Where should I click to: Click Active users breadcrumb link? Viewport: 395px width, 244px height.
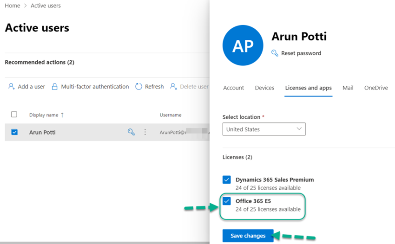tap(46, 6)
